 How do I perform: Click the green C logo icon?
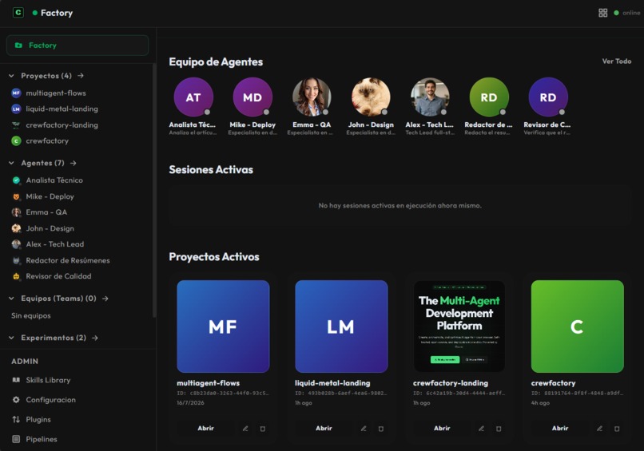click(x=18, y=12)
